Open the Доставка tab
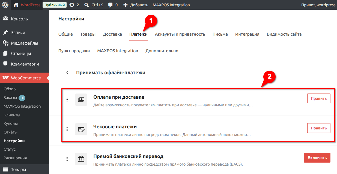The image size is (337, 174). click(112, 34)
